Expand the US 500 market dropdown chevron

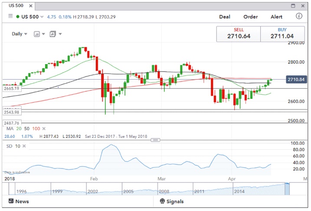42,16
